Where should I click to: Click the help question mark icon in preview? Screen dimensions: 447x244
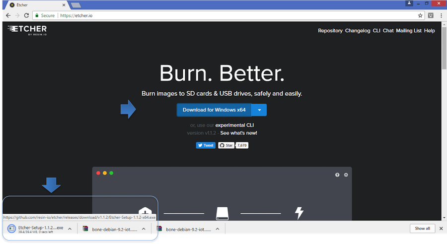[337, 175]
